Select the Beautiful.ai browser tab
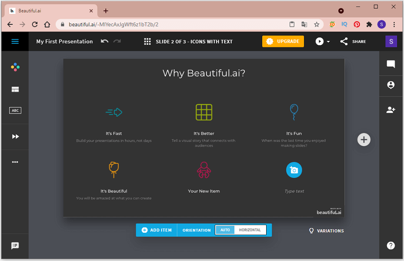404x261 pixels. [x=51, y=11]
